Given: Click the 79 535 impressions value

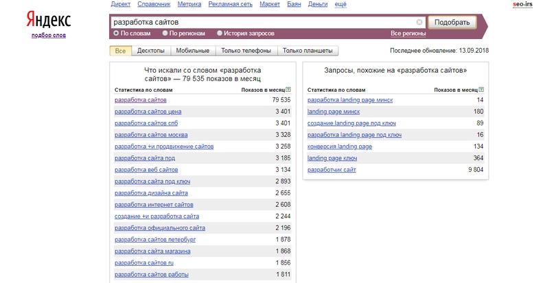Looking at the screenshot, I should (x=281, y=100).
